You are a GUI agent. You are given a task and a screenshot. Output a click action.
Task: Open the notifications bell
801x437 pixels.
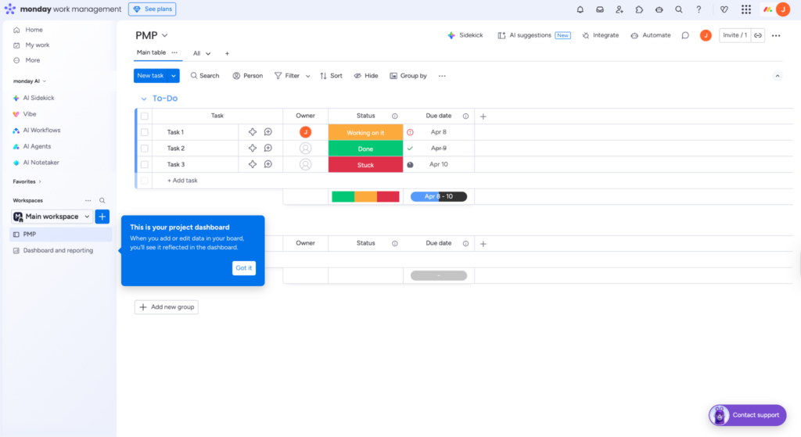(580, 9)
